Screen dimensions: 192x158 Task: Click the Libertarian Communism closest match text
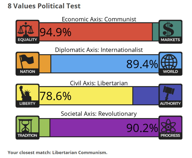(x=80, y=153)
